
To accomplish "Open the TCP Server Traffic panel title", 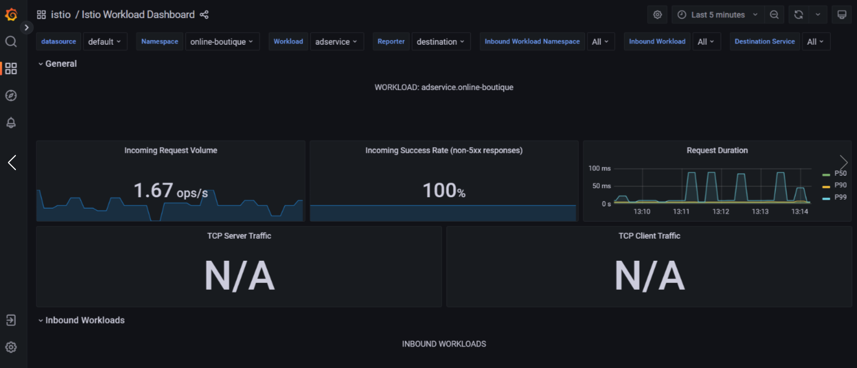I will pos(239,236).
